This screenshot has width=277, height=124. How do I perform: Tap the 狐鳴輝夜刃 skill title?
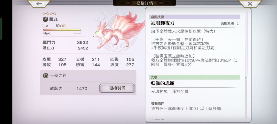tap(163, 23)
